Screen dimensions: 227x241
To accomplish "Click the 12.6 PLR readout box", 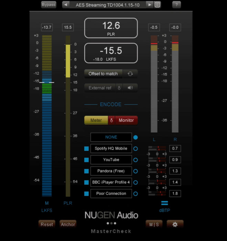I will 111,28.
